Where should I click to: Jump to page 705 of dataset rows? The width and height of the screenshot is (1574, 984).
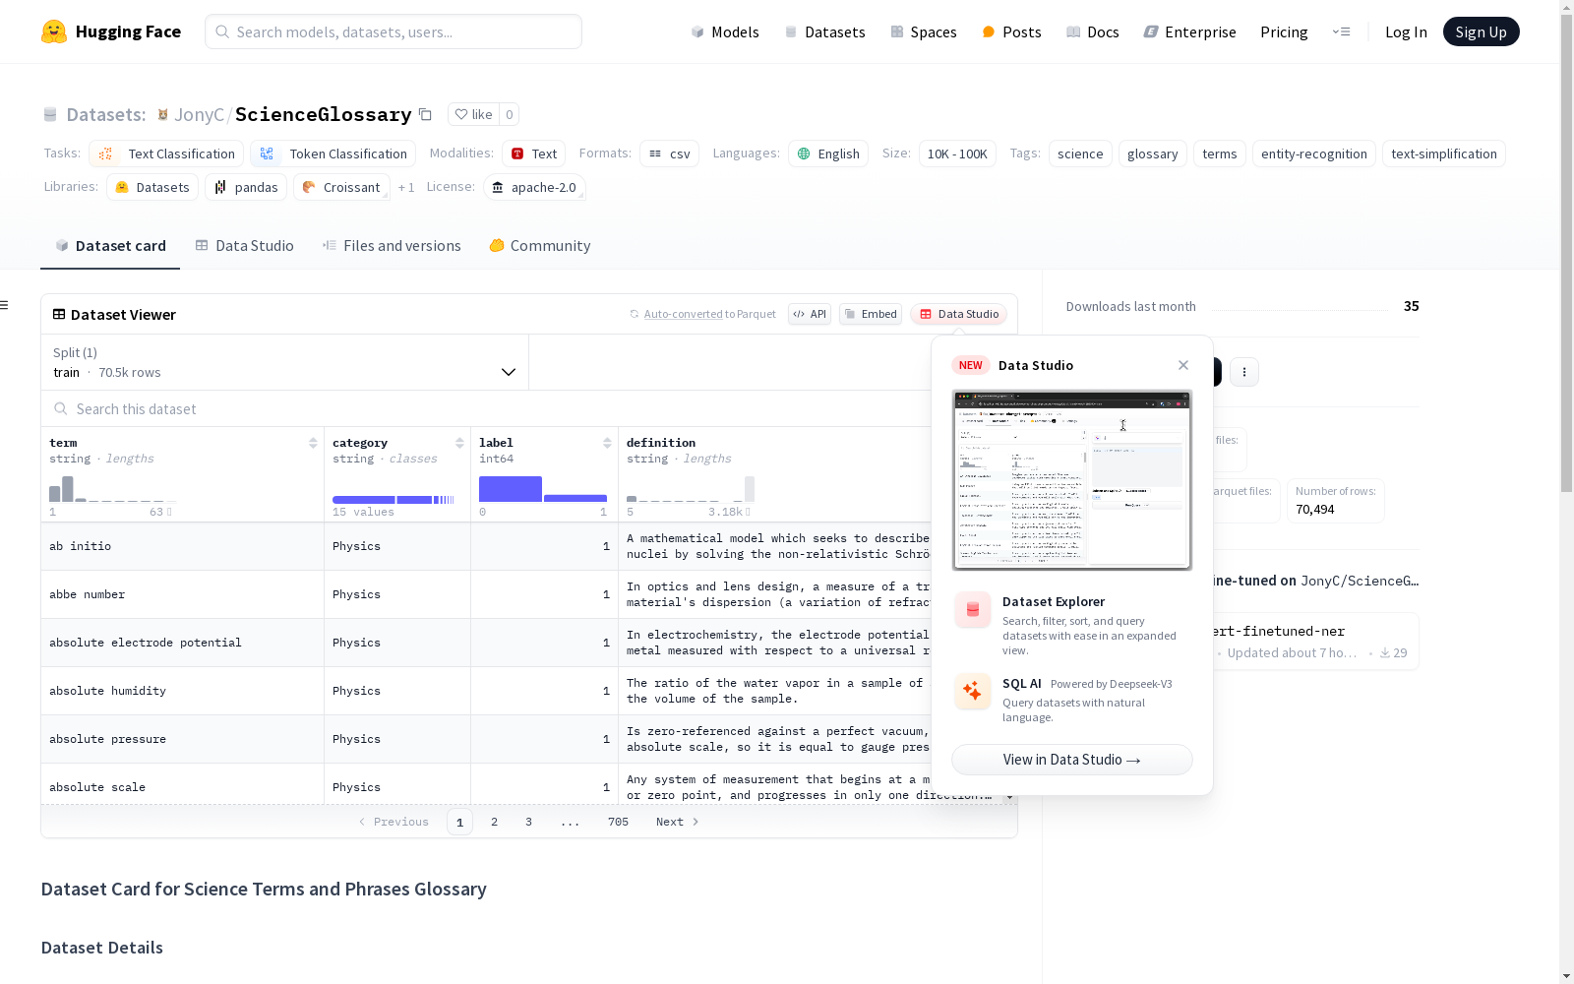click(618, 822)
